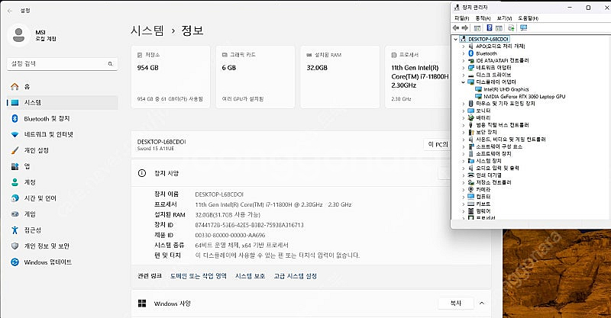
Task: Expand 범용 직렬 버스 컨트롤러 category
Action: point(463,125)
